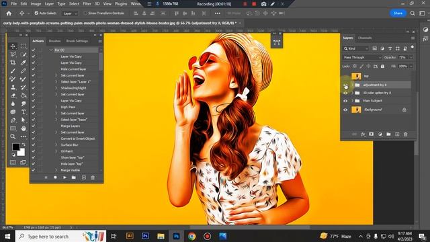Viewport: 430px width, 242px height.
Task: Toggle the Show Transform Controls checkbox
Action: pos(85,13)
